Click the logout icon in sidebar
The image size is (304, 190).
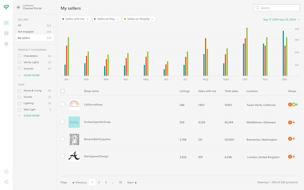[x=6, y=182]
